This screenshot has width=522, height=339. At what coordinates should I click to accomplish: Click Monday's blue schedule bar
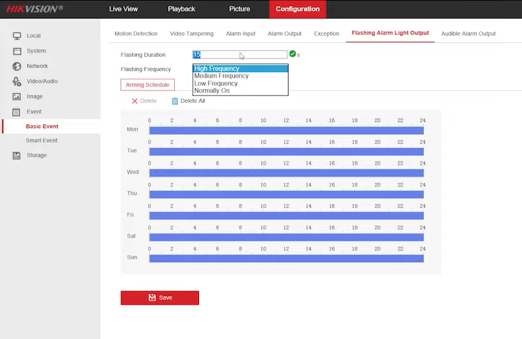(x=286, y=130)
